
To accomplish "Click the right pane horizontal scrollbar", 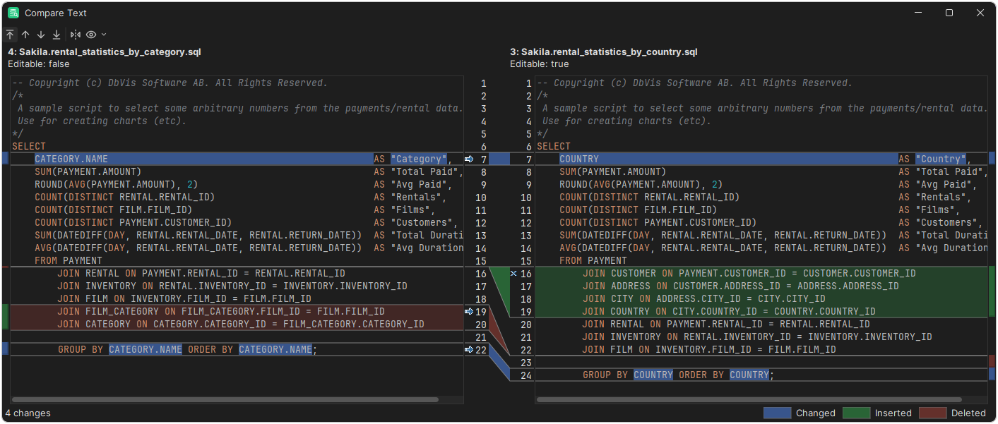I will point(750,400).
